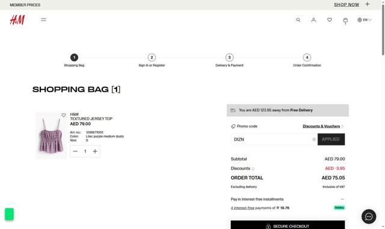This screenshot has width=385, height=229.
Task: Open the favourites heart in header
Action: (x=330, y=20)
